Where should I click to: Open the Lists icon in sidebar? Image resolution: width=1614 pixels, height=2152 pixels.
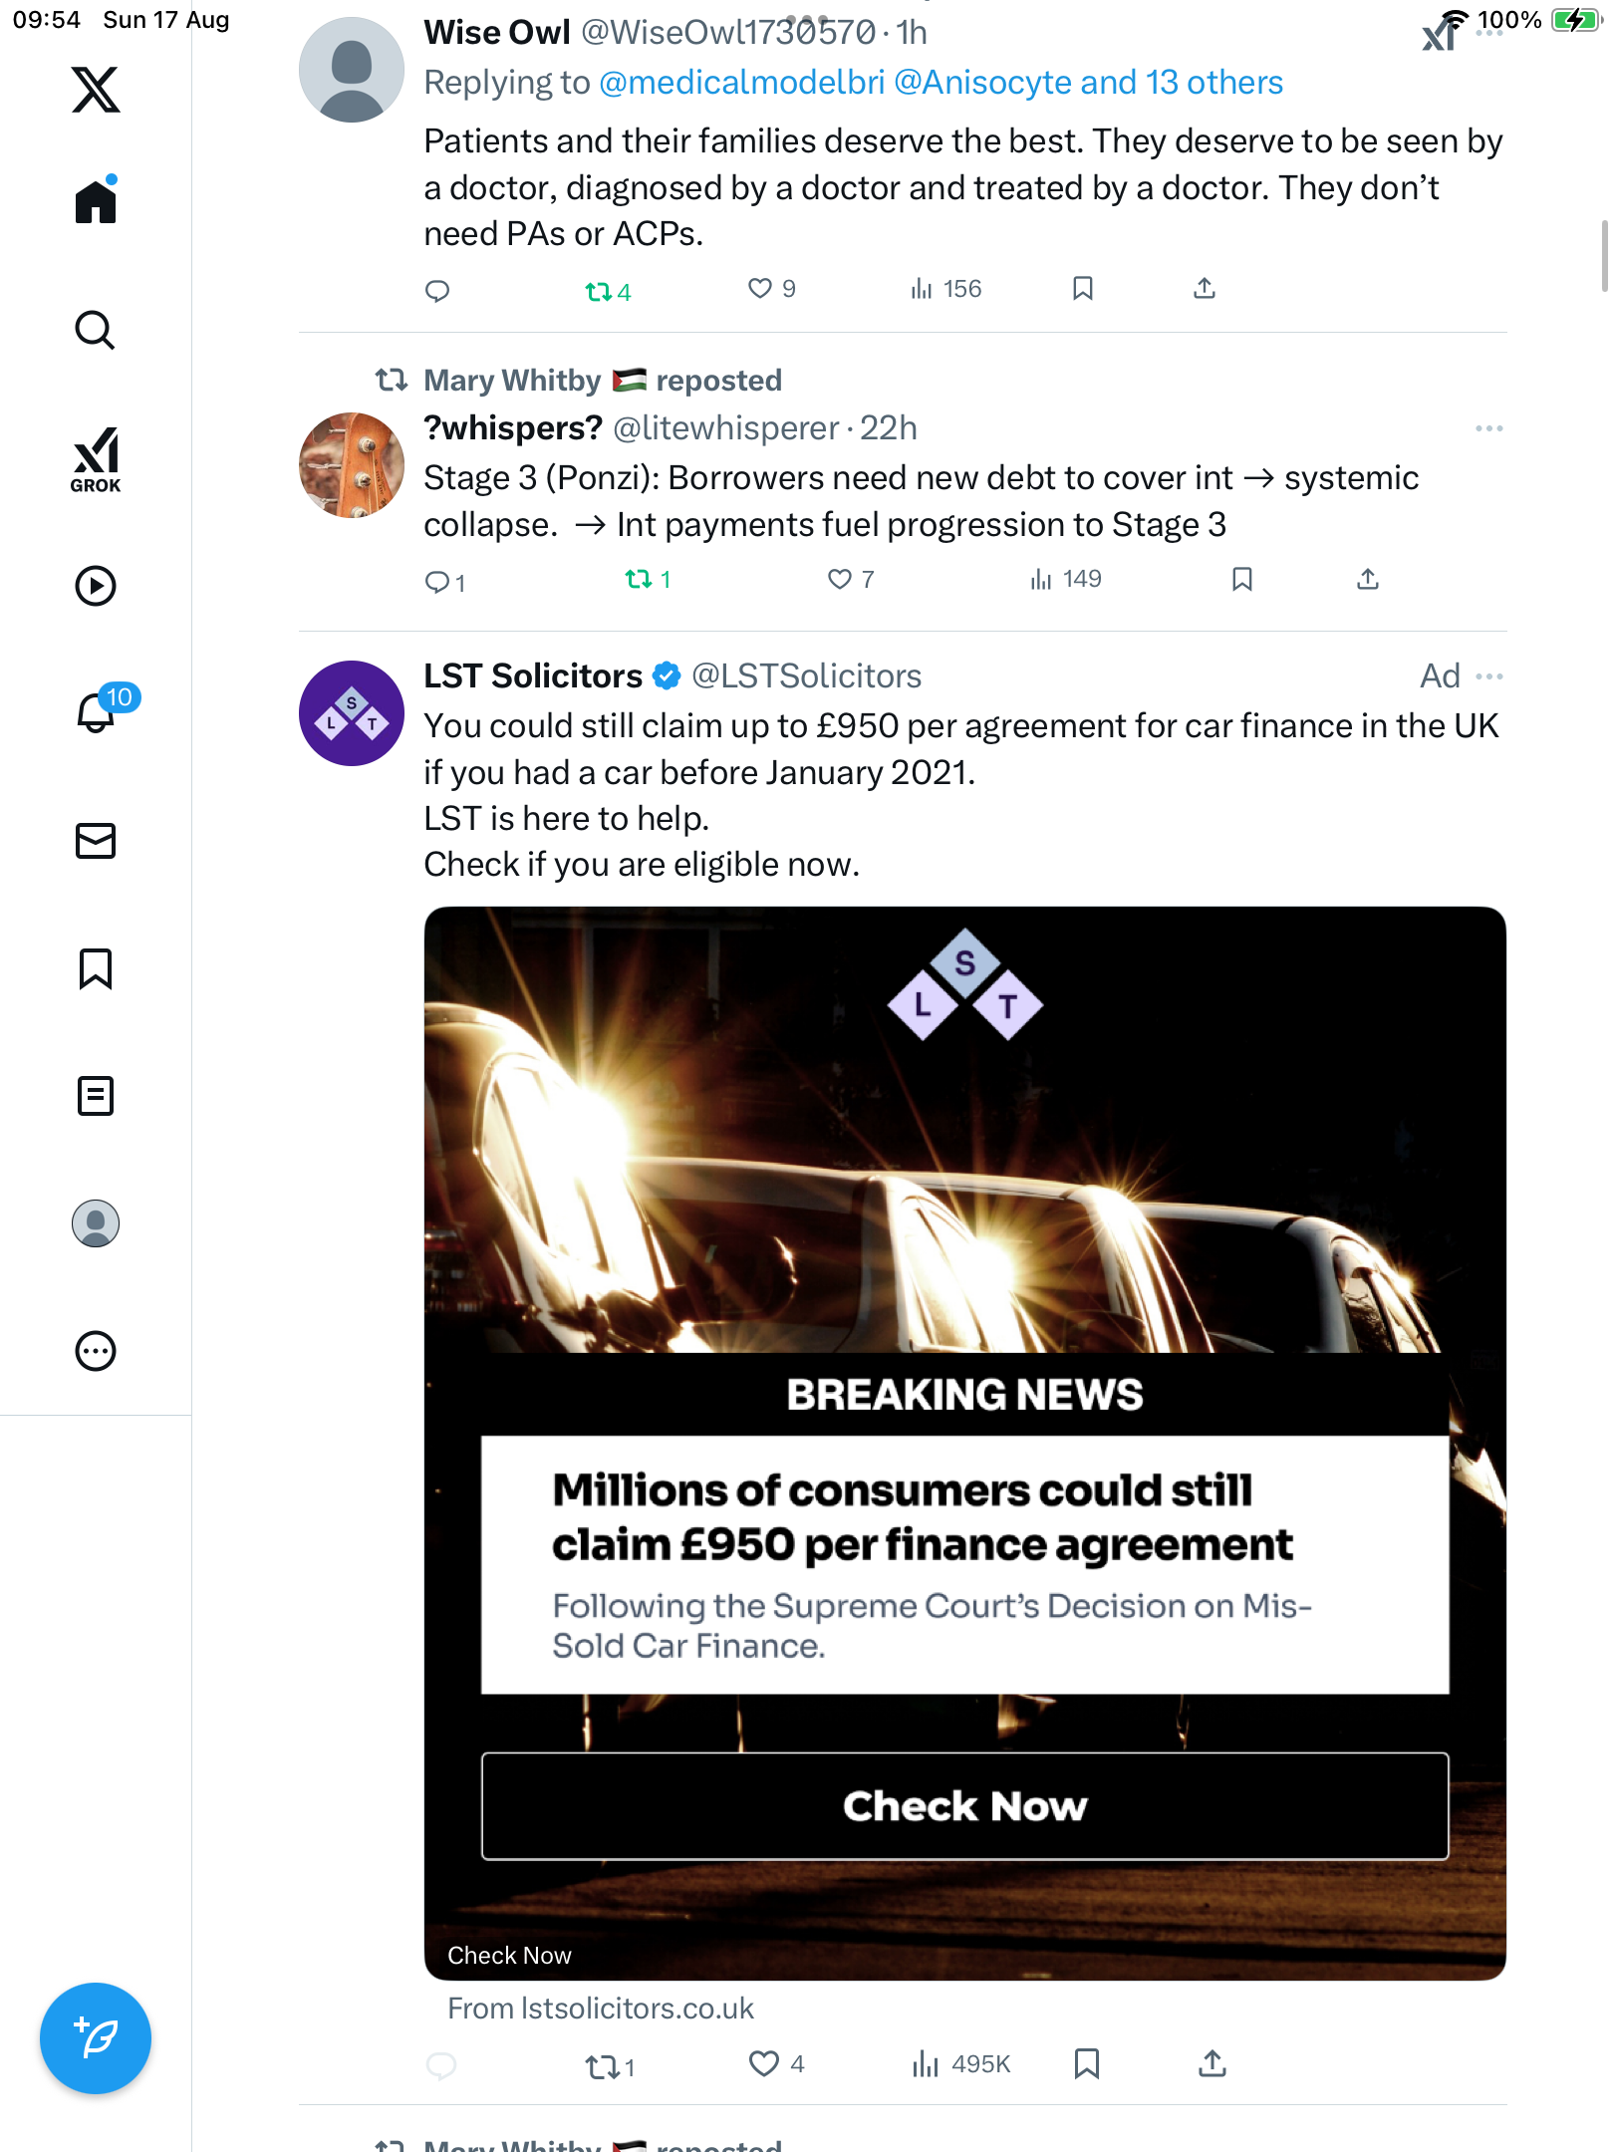point(96,1096)
